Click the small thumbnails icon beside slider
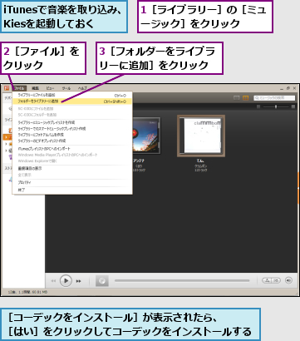300x341 pixels. 258,106
